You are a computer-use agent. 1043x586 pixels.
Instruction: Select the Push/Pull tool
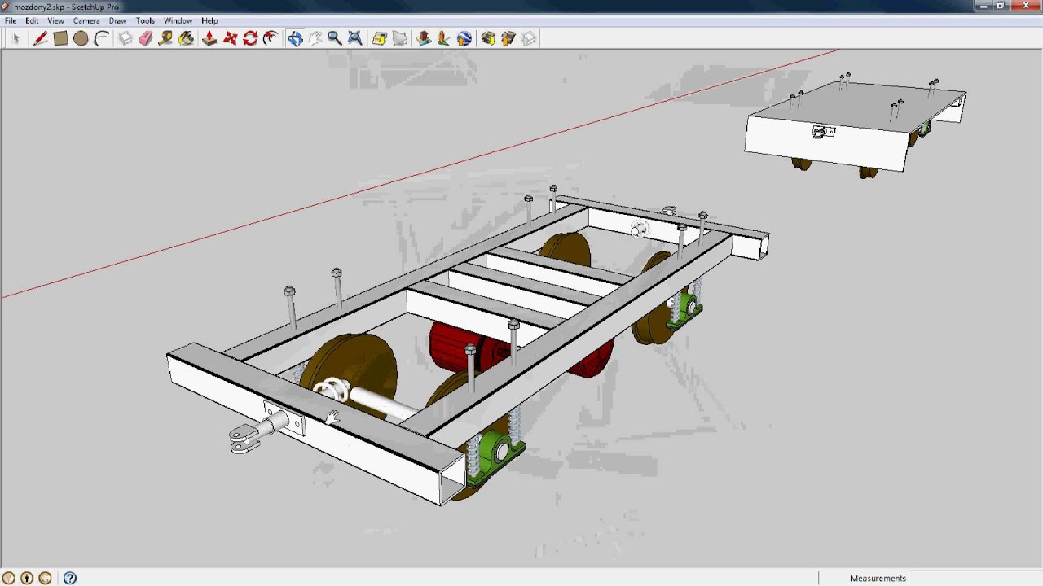(x=209, y=38)
